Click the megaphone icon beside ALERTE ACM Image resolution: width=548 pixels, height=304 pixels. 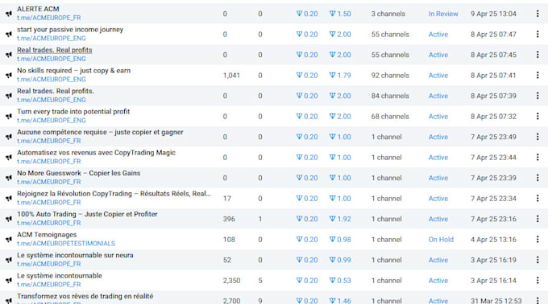pyautogui.click(x=9, y=14)
